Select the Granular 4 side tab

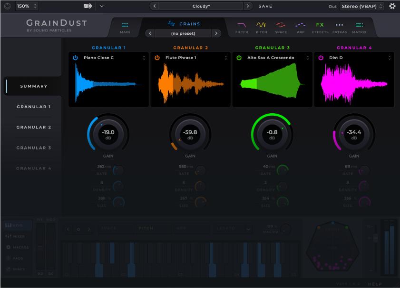(x=34, y=168)
